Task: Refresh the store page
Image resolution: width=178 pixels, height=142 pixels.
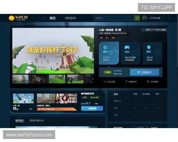Action: (x=44, y=18)
